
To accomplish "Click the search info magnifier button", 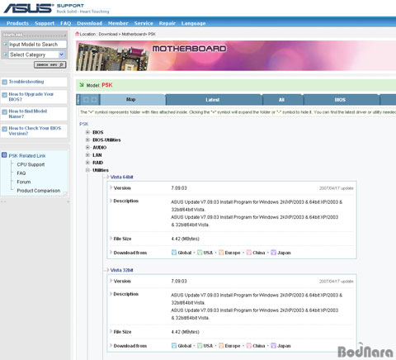I will (x=50, y=64).
